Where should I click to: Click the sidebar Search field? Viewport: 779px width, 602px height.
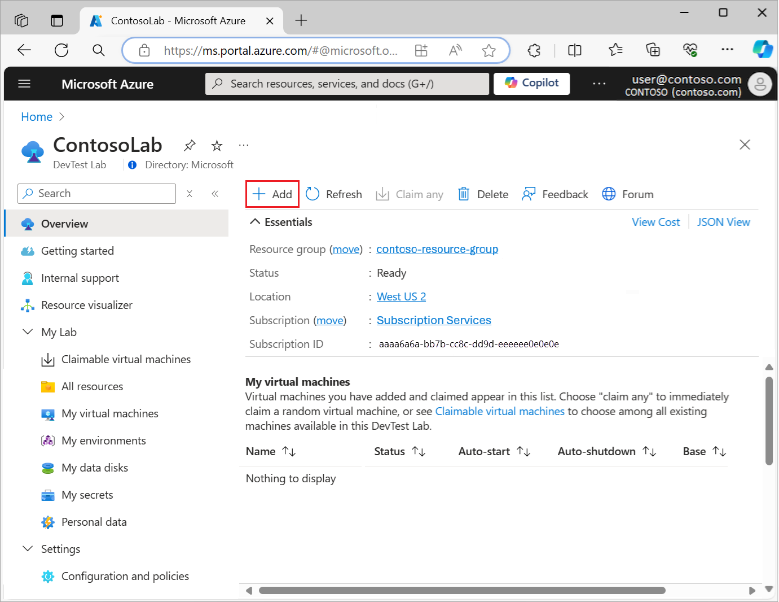point(97,194)
